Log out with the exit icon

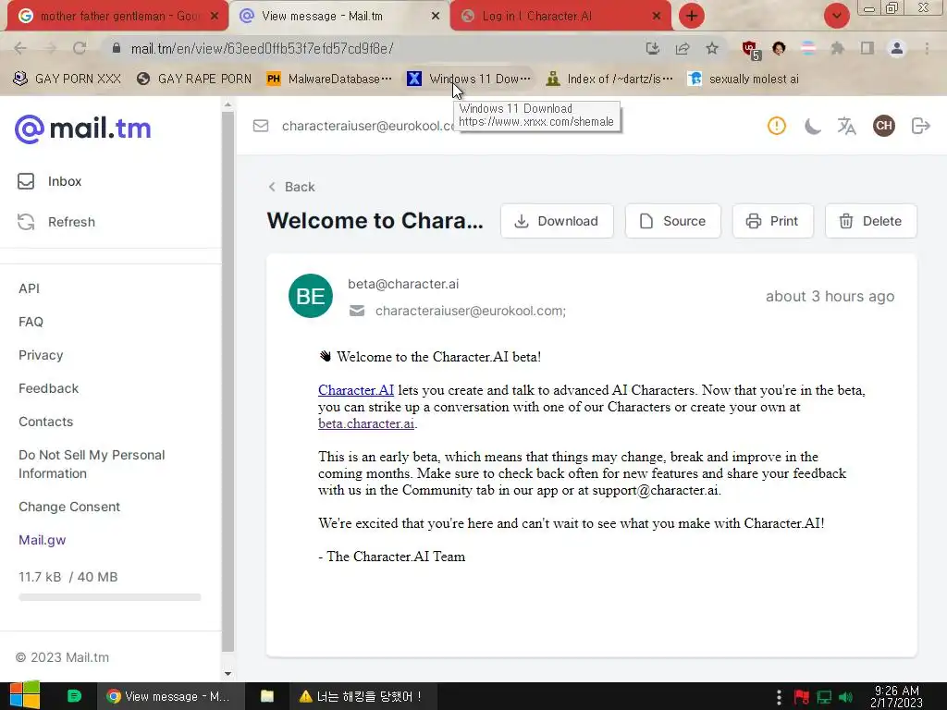(x=920, y=126)
